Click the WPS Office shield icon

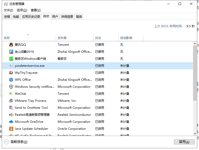(11, 80)
